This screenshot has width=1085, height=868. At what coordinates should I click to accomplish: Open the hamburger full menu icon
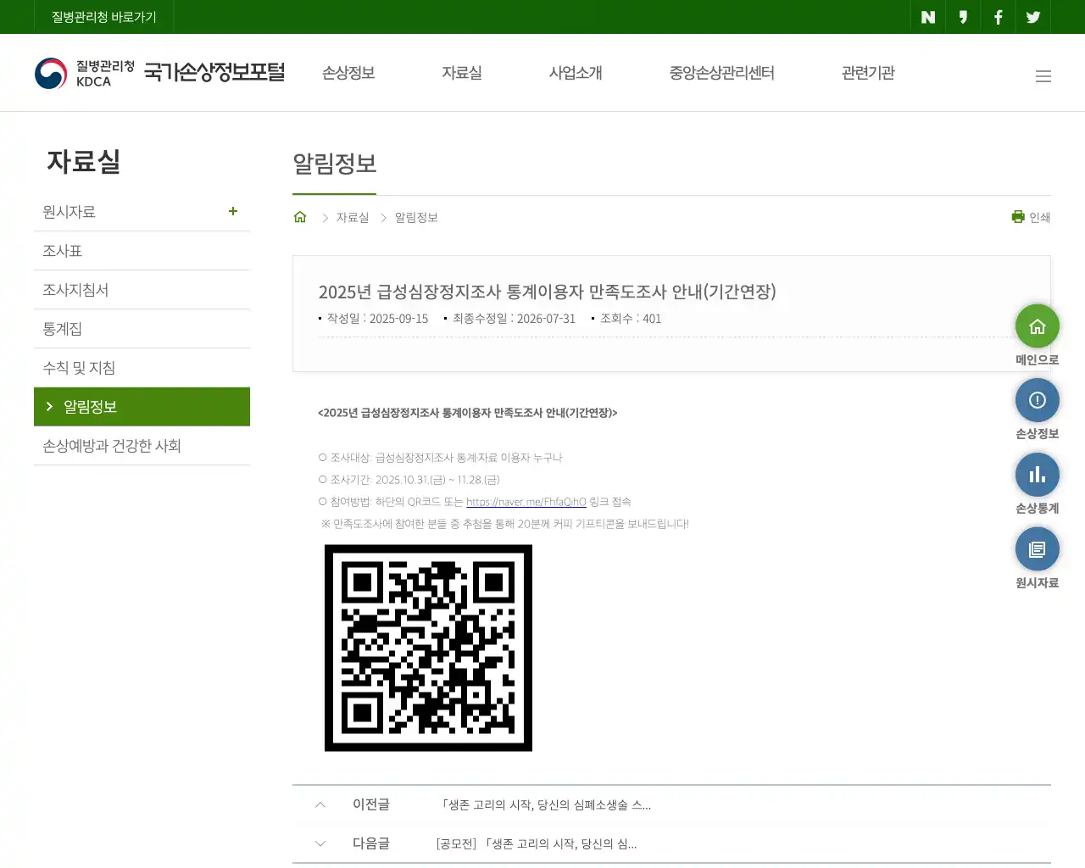(x=1043, y=76)
